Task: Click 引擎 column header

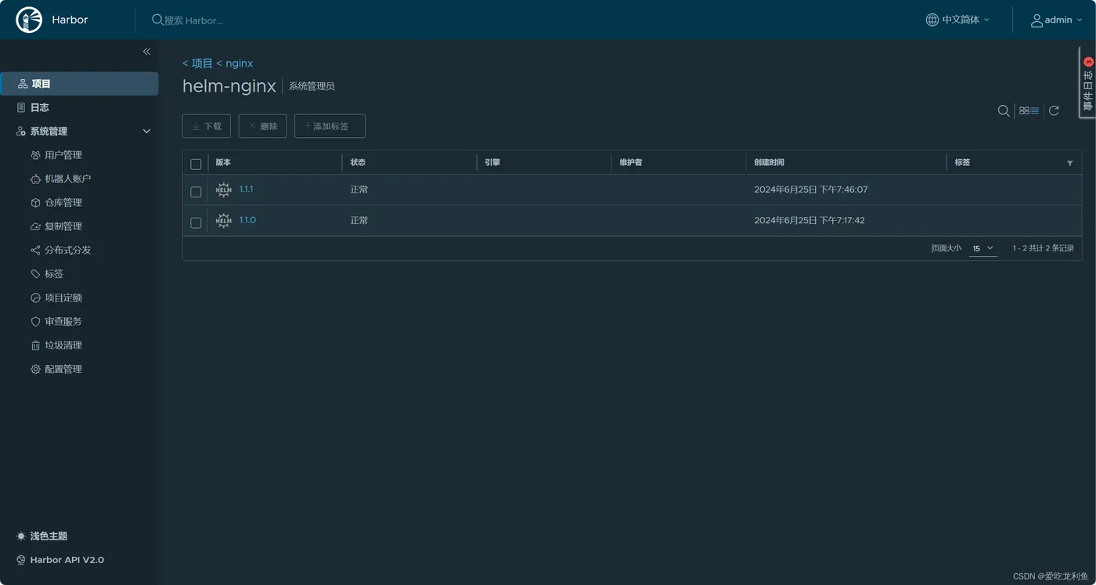Action: [x=492, y=162]
